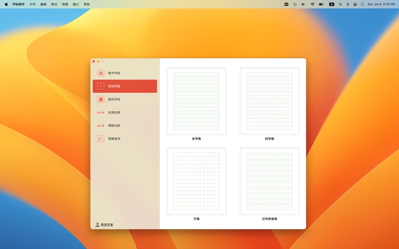
Task: Open 笔顺查询 stroke order icon
Action: click(101, 139)
